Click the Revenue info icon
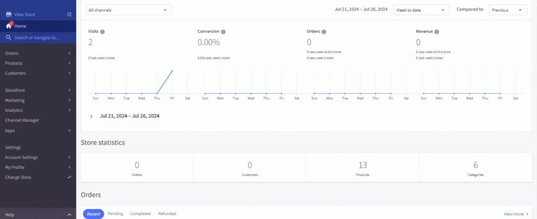 pos(437,31)
